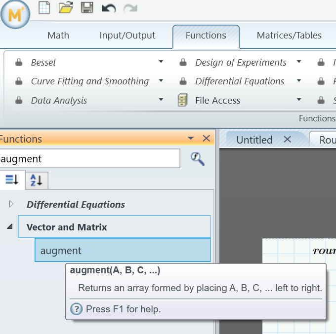Expand the Differential Equations tree node
The width and height of the screenshot is (336, 334).
11,204
